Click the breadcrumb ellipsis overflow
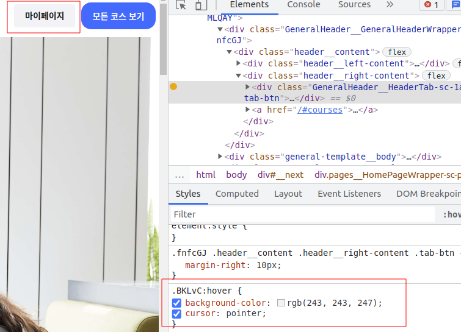 pyautogui.click(x=180, y=175)
